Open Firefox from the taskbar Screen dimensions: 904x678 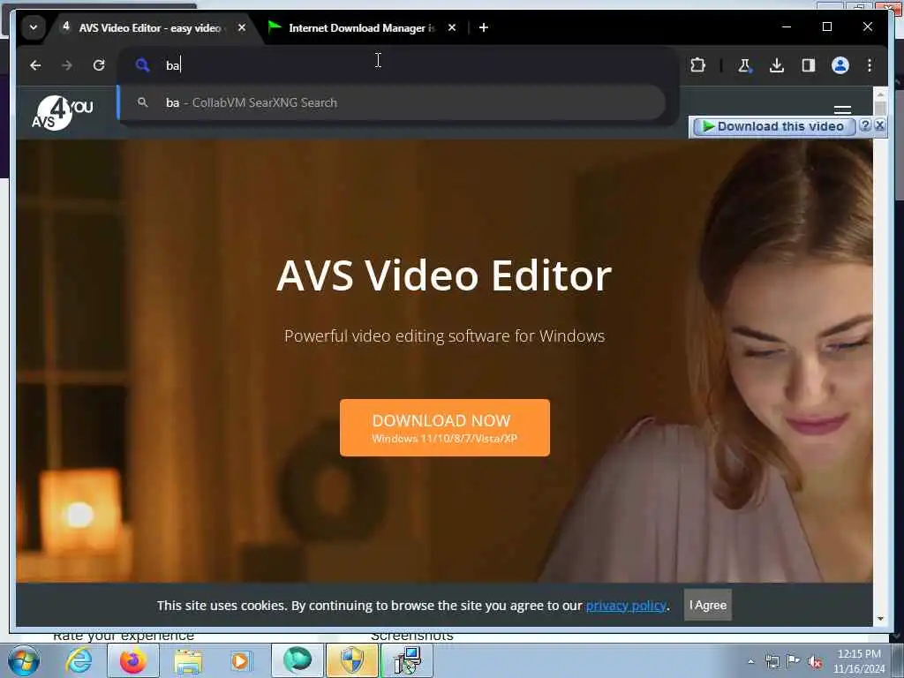pyautogui.click(x=133, y=660)
